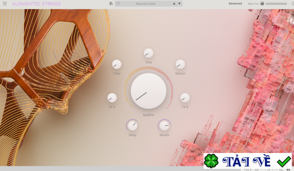Screen dimensions: 294x171
Task: Load previous preset with up arrow
Action: point(174,4)
